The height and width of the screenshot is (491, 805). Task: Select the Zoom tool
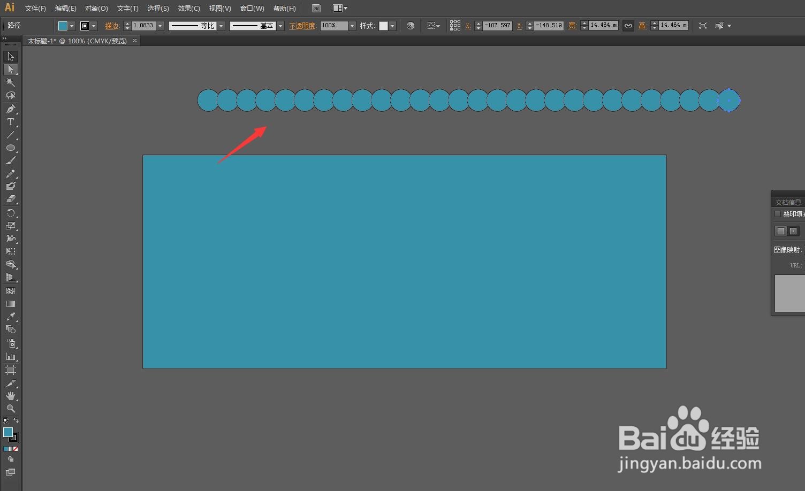click(11, 409)
